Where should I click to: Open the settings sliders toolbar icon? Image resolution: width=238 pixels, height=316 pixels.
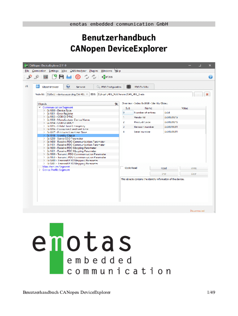click(x=46, y=77)
